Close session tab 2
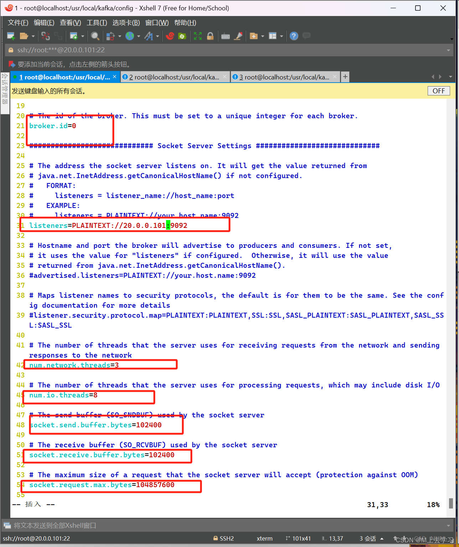This screenshot has height=547, width=459. (x=225, y=77)
